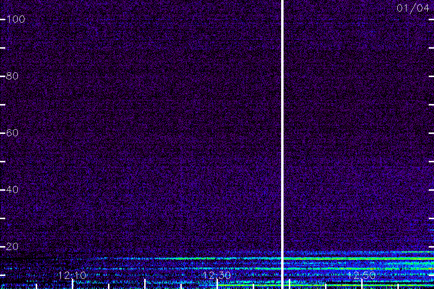Click the 100 frequency axis label
Screen dimensions: 434x289
point(16,19)
